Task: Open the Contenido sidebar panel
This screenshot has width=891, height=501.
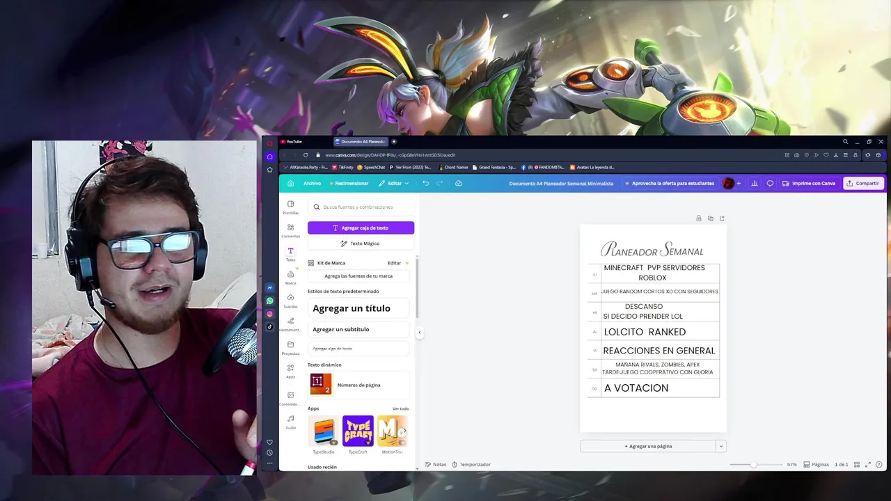Action: tap(290, 399)
